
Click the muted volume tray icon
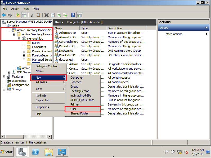pos(186,152)
